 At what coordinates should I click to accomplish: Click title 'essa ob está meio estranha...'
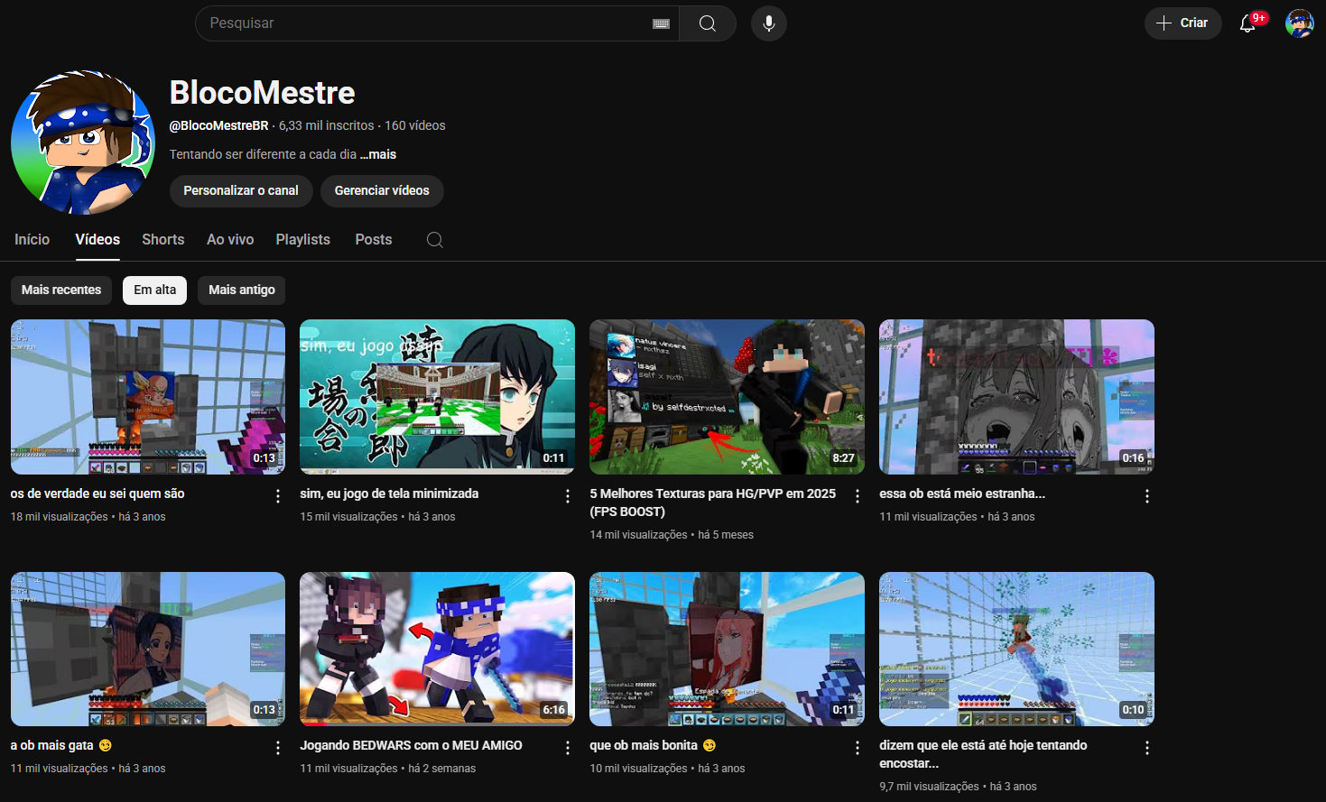pyautogui.click(x=962, y=493)
